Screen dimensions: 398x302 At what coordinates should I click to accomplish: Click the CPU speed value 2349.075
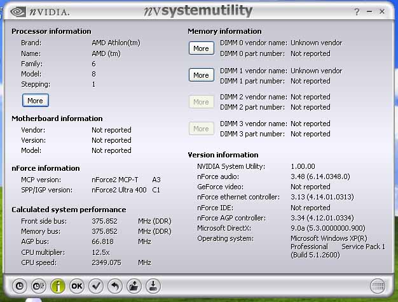(106, 262)
